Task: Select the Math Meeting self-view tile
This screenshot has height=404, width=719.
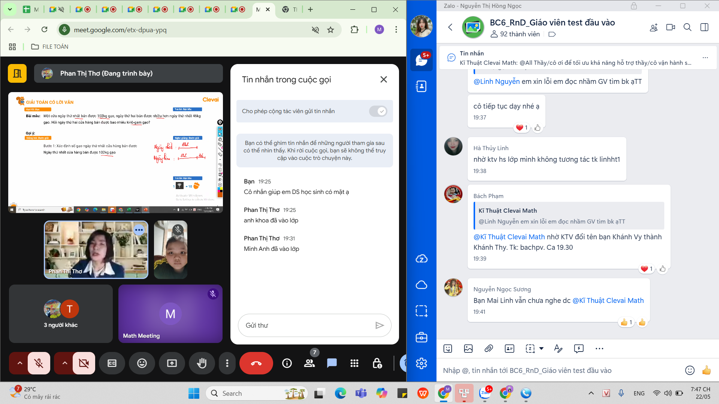Action: (x=170, y=314)
